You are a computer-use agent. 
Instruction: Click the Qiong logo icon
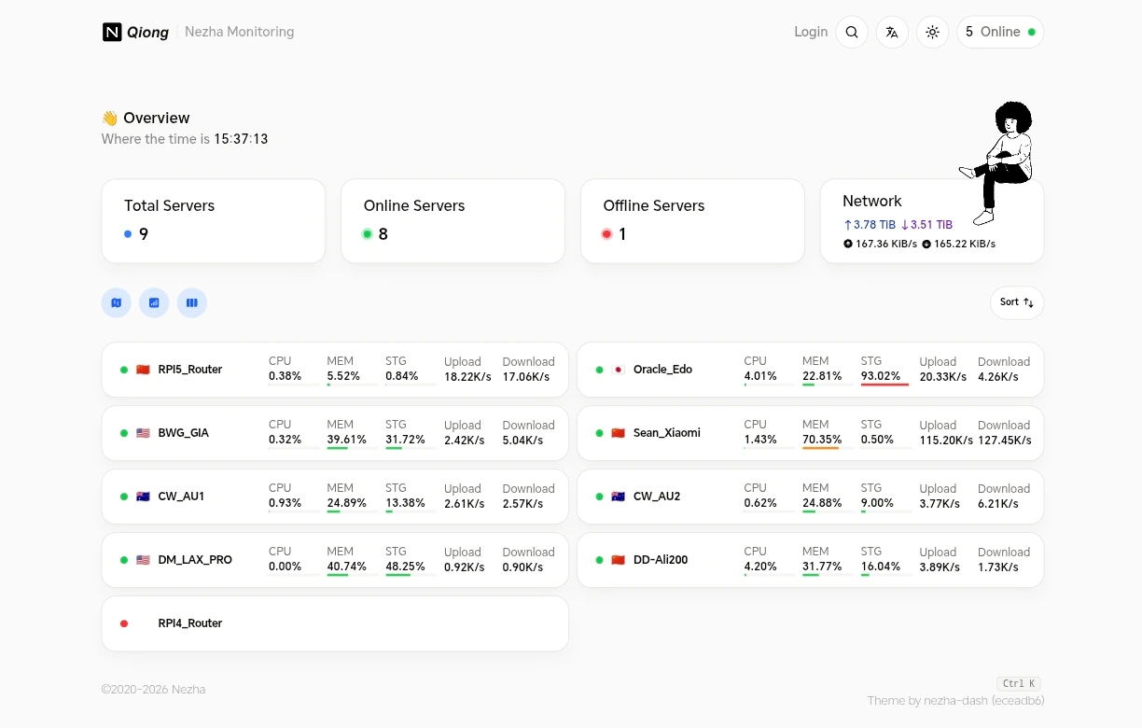pyautogui.click(x=112, y=32)
